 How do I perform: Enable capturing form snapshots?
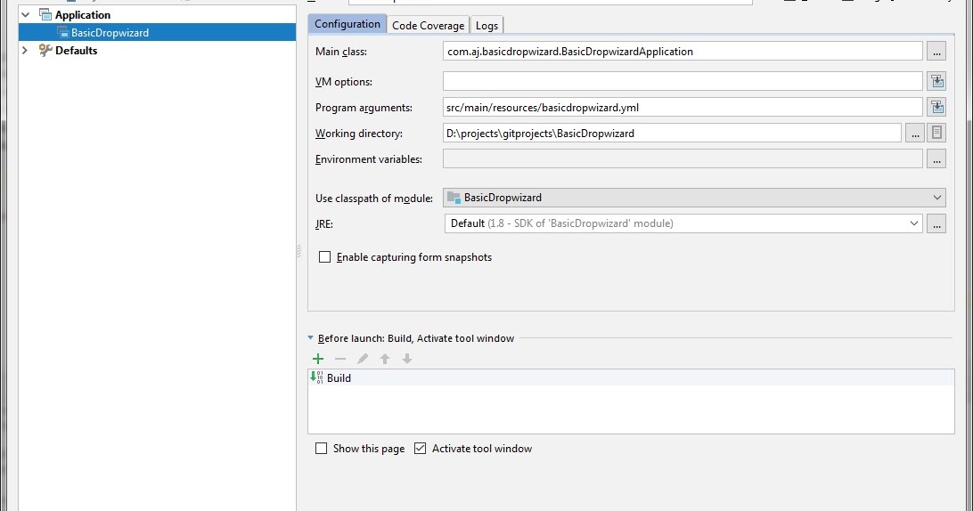click(325, 257)
